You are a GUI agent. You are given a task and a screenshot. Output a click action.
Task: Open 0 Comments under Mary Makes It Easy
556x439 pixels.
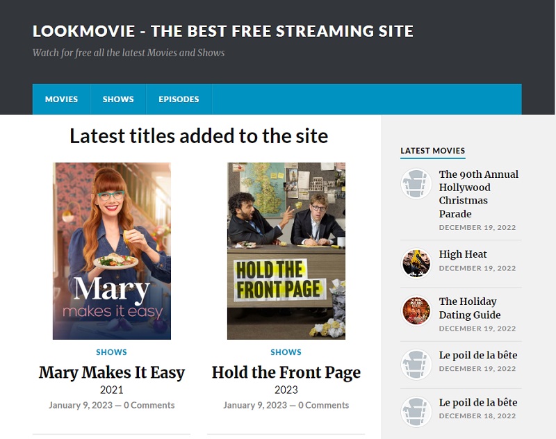[149, 405]
